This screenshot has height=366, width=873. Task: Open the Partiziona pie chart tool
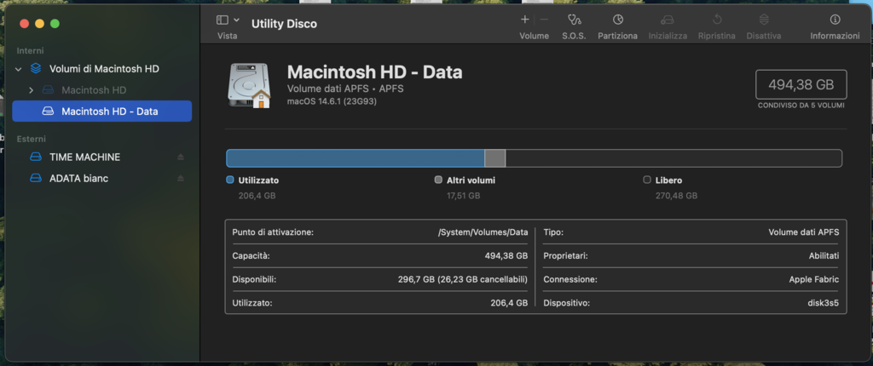(617, 20)
